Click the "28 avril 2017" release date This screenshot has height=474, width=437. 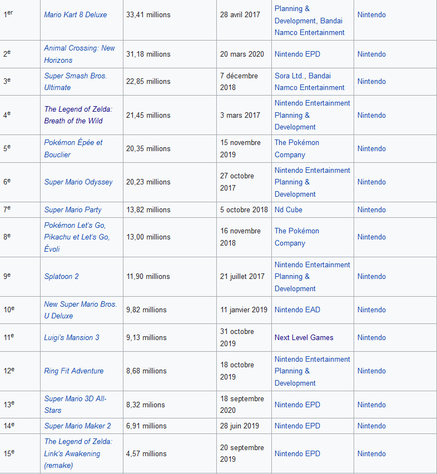coord(240,14)
